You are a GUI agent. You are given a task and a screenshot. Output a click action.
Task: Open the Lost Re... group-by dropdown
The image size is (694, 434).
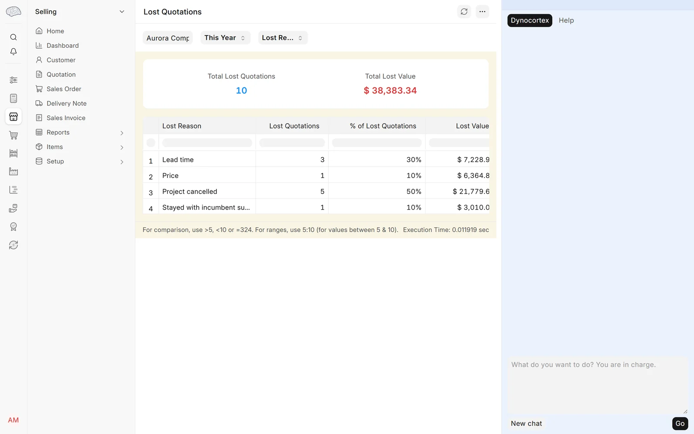(x=283, y=38)
